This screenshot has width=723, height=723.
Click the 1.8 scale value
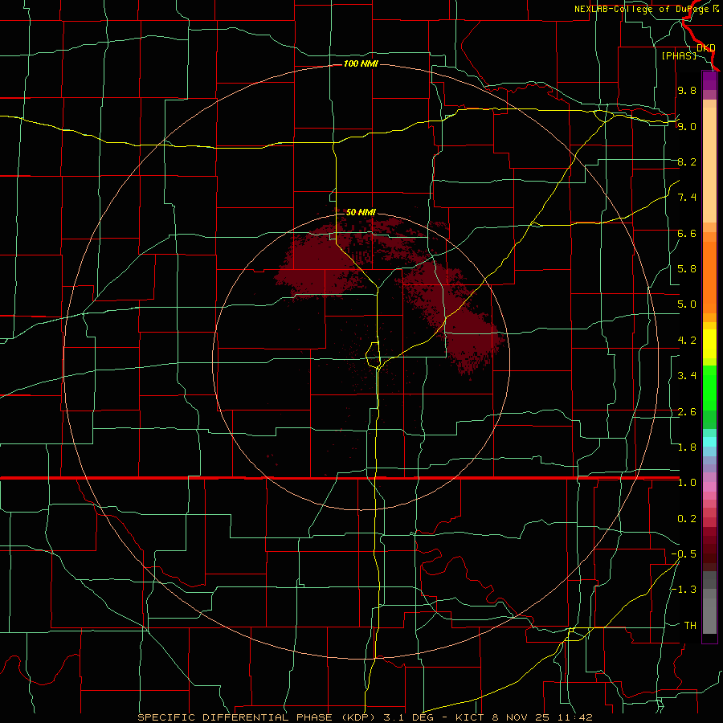tap(687, 447)
